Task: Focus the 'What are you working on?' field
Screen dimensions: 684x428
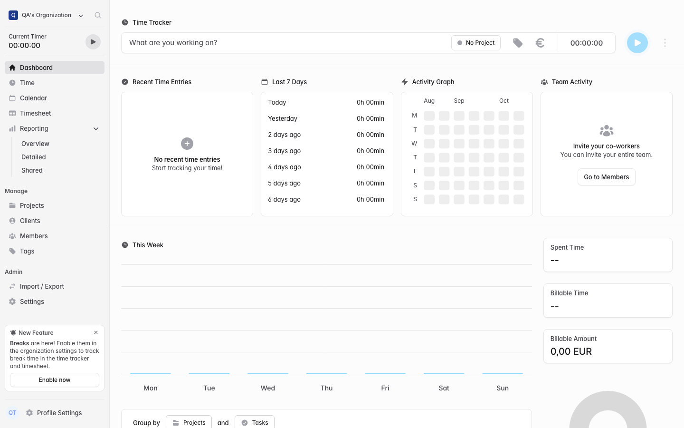Action: 286,43
